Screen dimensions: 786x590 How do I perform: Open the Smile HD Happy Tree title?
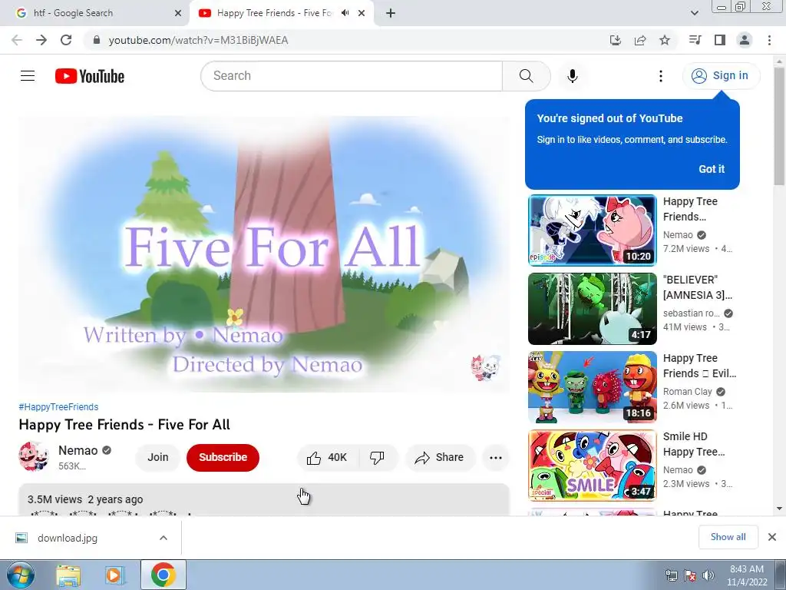point(694,444)
